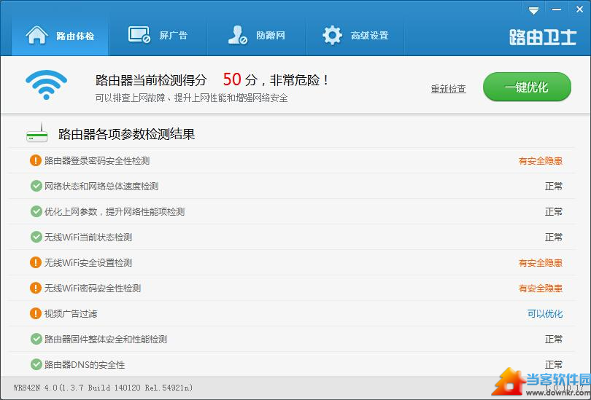Click the blue WiFi signal icon
591x400 pixels.
pos(46,85)
